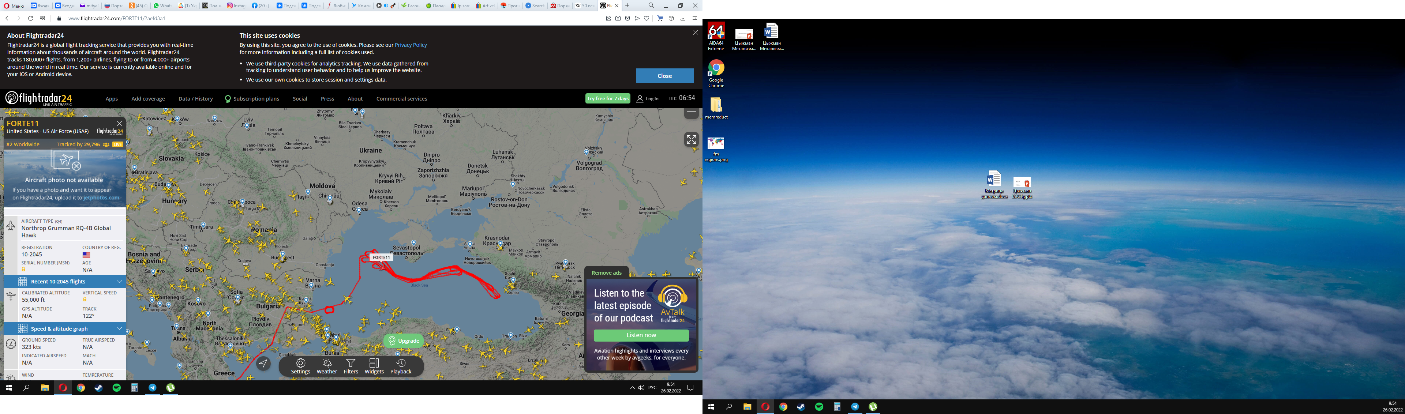Click Try free for 7 days button
1405x414 pixels.
[x=608, y=99]
